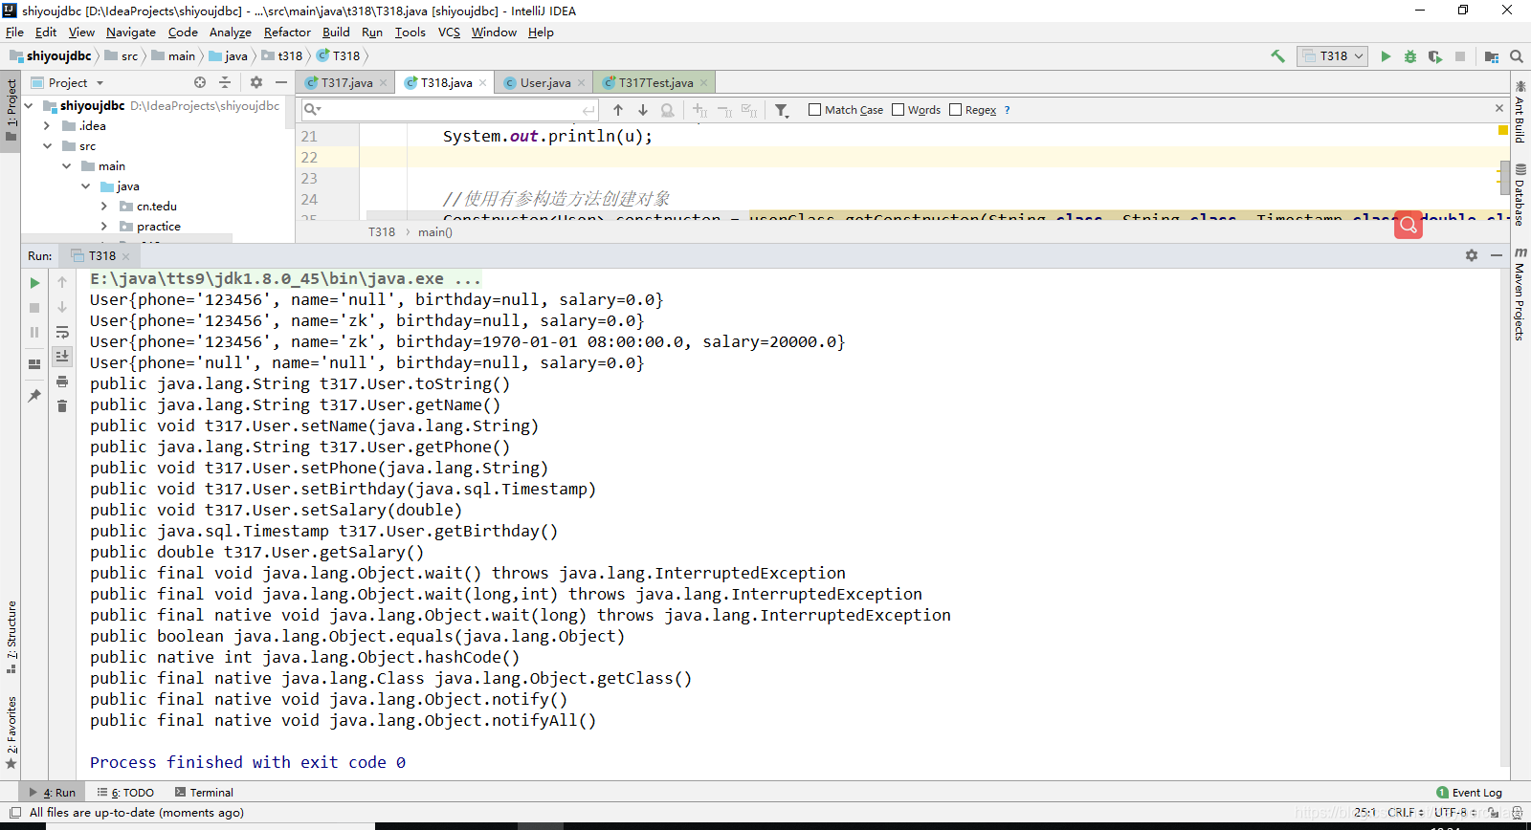
Task: Collapse the src folder
Action: [47, 146]
